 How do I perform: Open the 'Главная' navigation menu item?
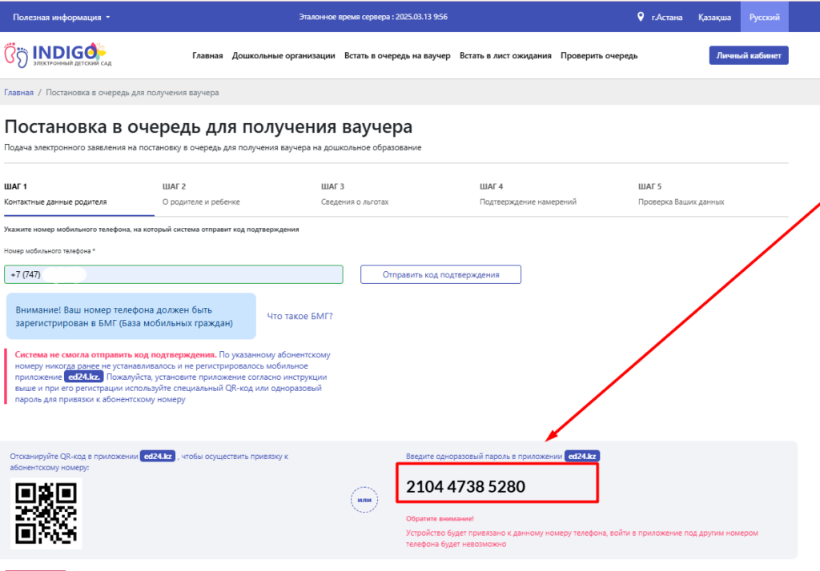click(x=207, y=55)
